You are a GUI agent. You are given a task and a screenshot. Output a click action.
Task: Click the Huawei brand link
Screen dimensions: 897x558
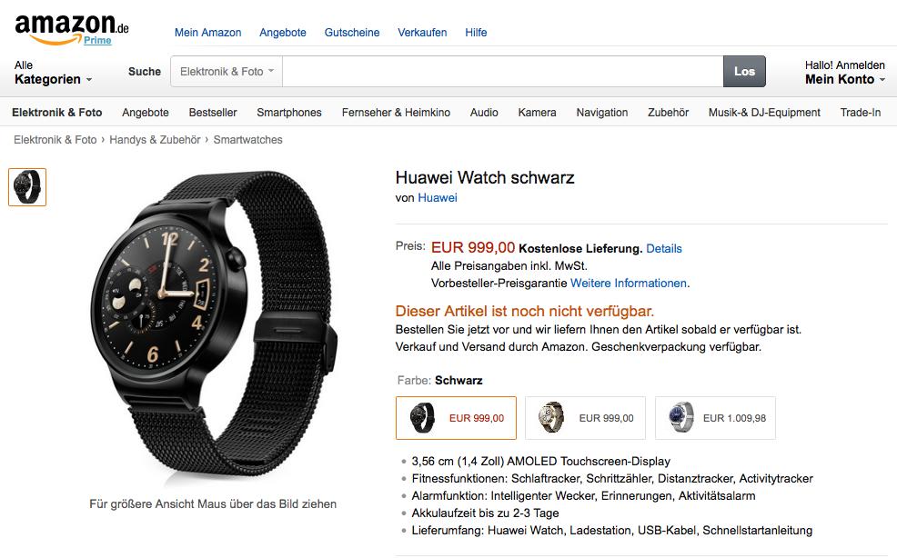[438, 198]
